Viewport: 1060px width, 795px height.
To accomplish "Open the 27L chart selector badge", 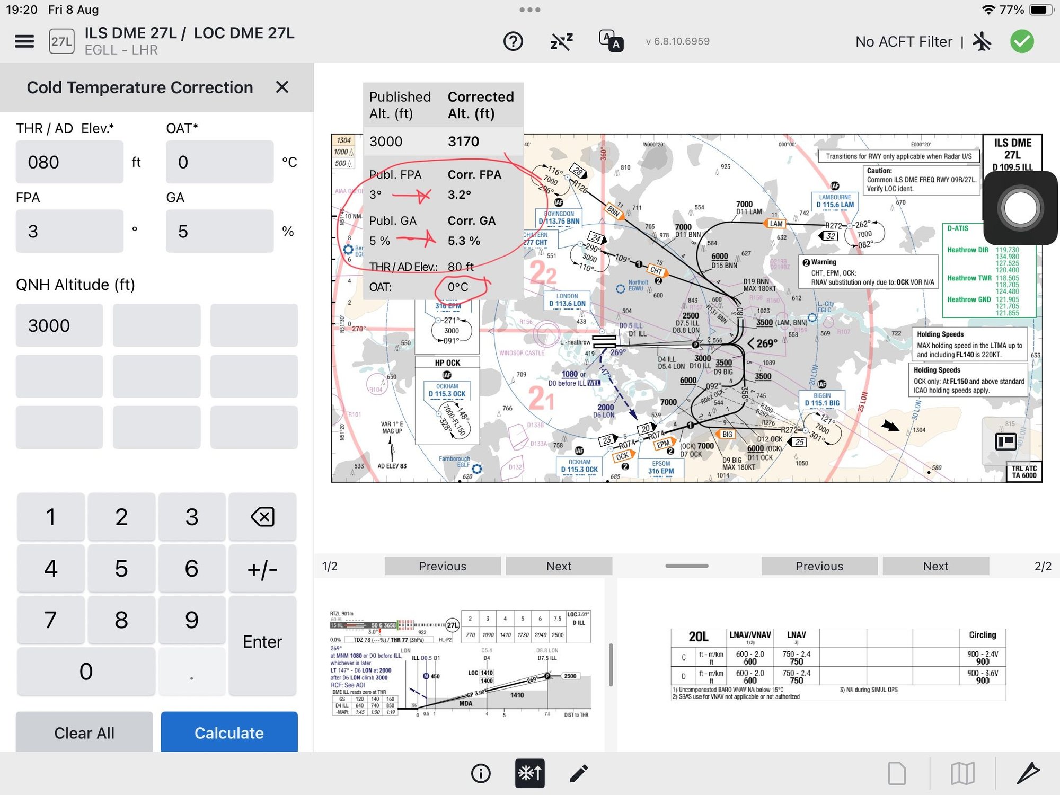I will [x=61, y=41].
